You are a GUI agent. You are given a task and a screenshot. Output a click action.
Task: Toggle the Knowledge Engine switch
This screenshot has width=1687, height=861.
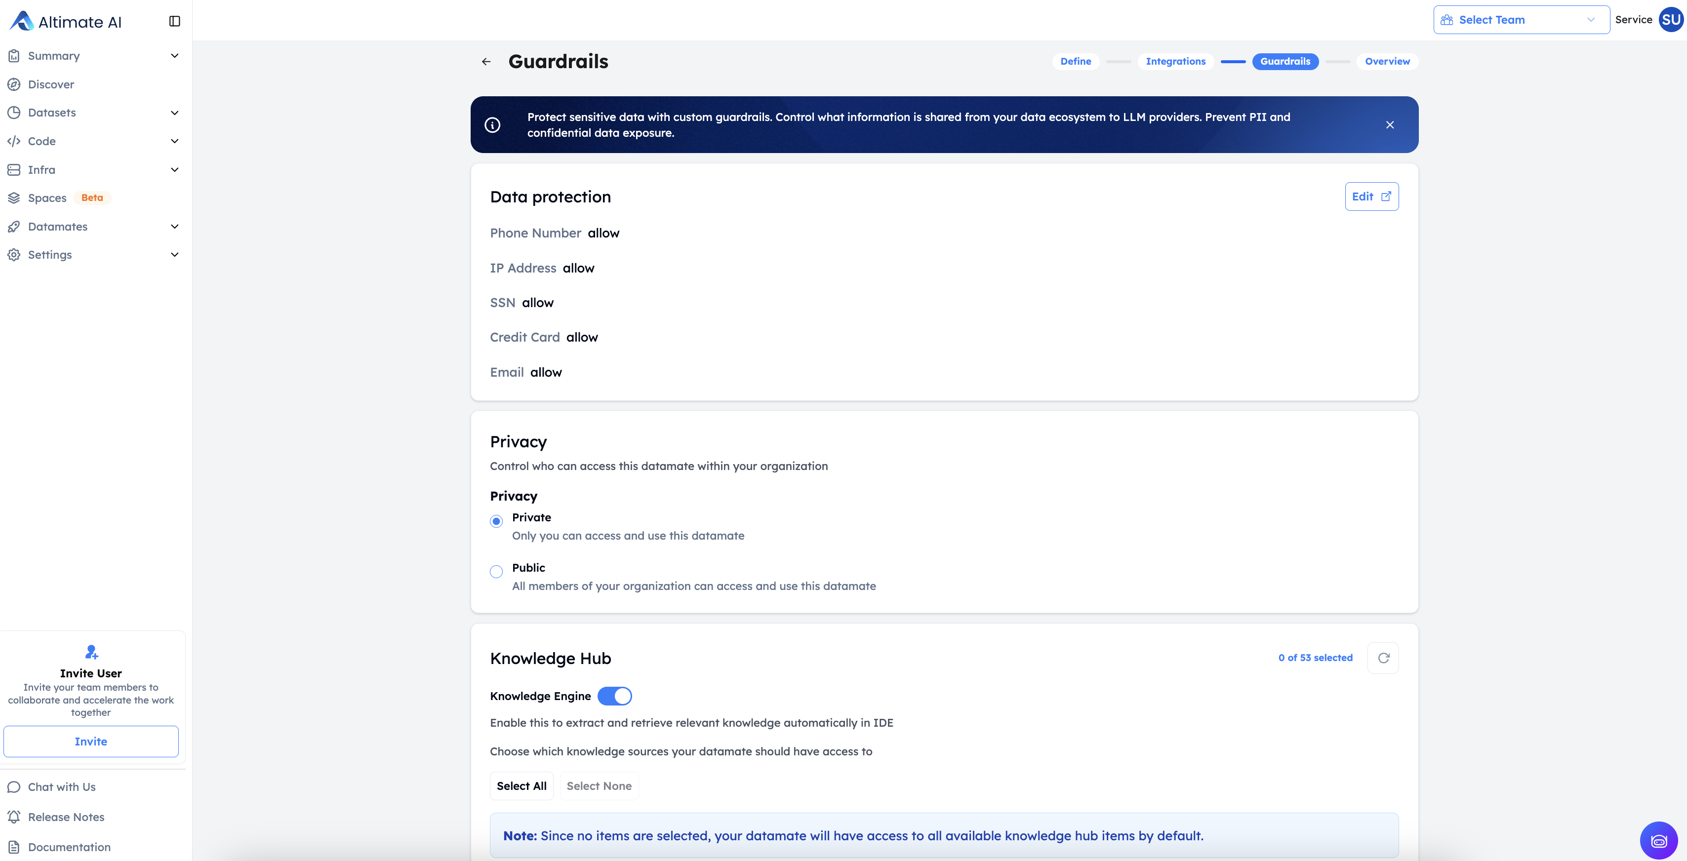pos(614,696)
